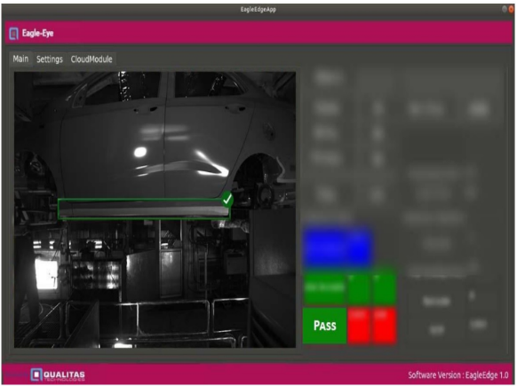The width and height of the screenshot is (517, 386).
Task: Click the green checkmark badge on inspection box
Action: [227, 200]
